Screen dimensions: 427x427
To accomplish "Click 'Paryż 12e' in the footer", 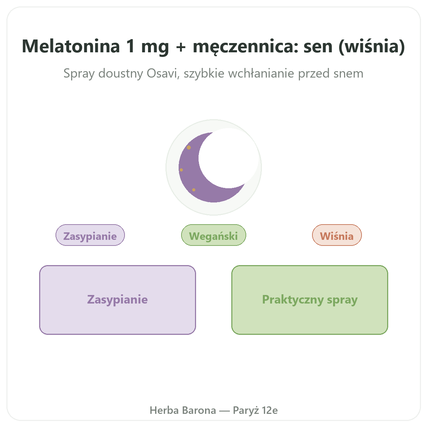I will (255, 411).
